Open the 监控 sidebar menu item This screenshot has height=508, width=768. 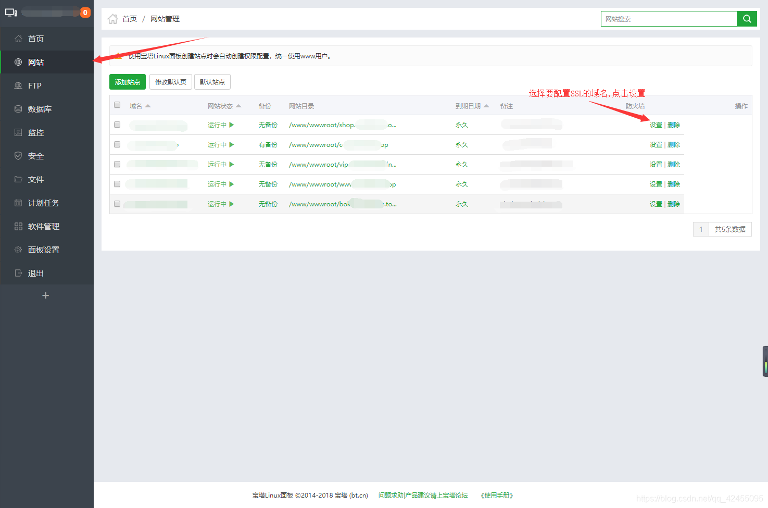pyautogui.click(x=47, y=132)
